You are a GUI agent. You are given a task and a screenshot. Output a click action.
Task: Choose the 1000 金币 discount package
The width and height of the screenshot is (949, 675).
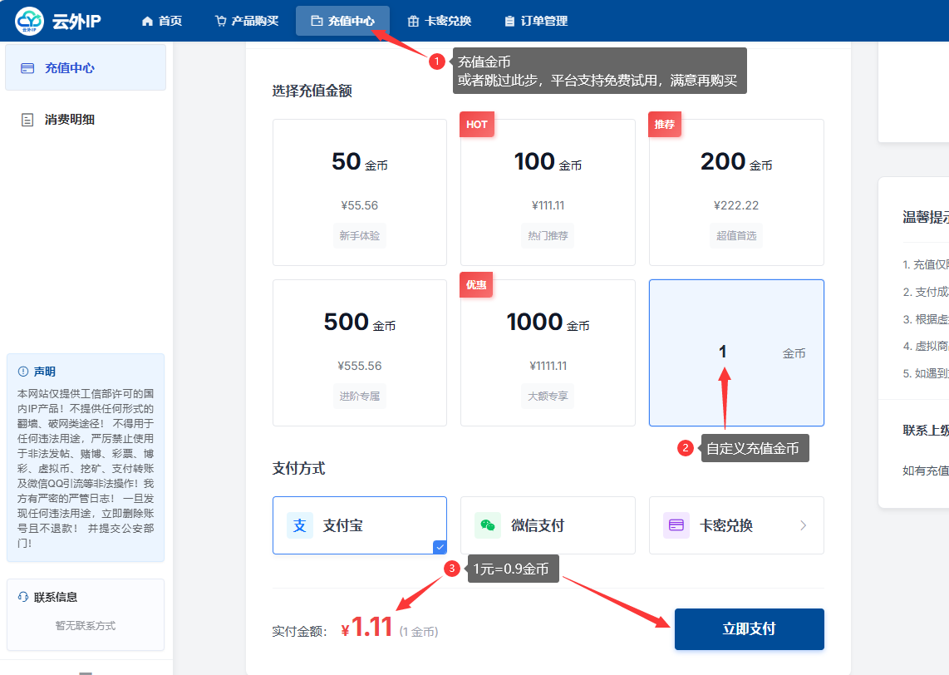[548, 352]
